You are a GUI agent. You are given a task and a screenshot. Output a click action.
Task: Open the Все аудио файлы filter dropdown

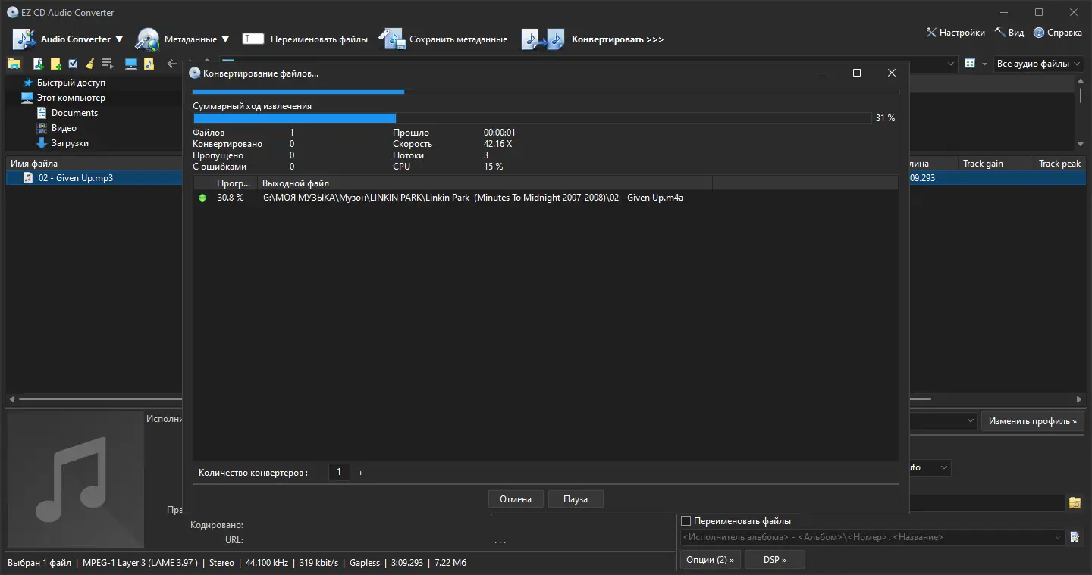coord(1038,64)
